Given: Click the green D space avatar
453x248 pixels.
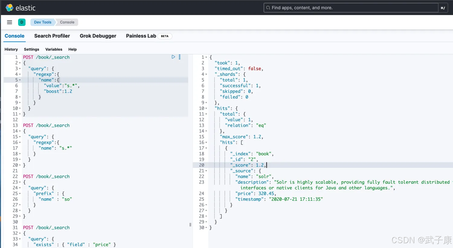Looking at the screenshot, I should click(22, 22).
